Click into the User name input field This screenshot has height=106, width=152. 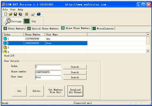pyautogui.click(x=48, y=78)
